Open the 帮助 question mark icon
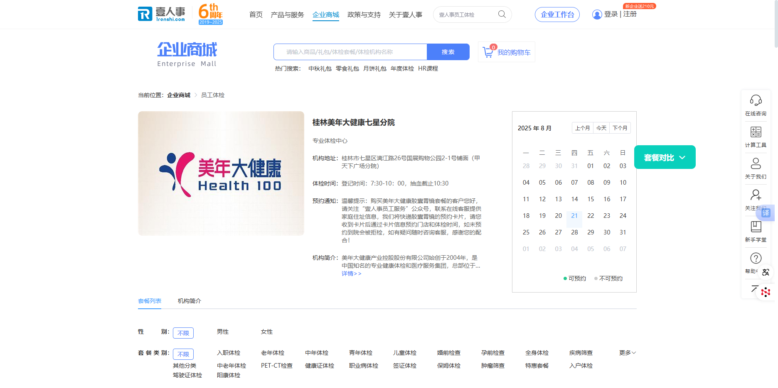 (756, 258)
